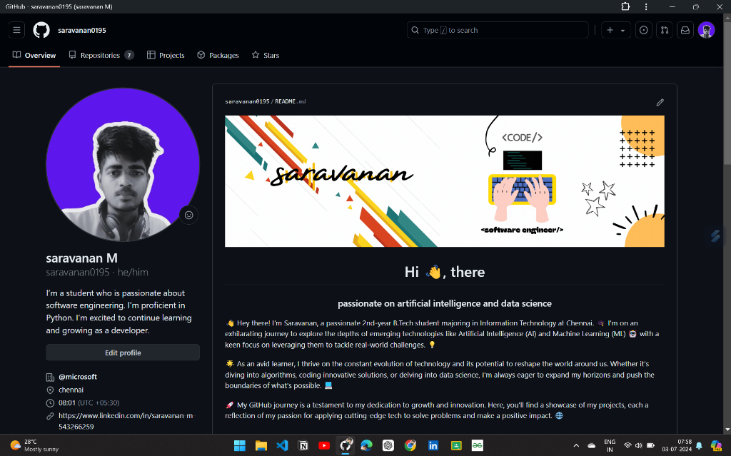Open the Pull requests icon in header
The height and width of the screenshot is (456, 731).
coord(665,30)
